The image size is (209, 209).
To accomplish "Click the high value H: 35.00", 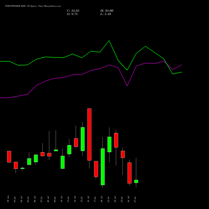I will [x=107, y=11].
